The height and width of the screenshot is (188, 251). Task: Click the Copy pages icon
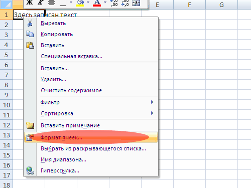[30, 34]
